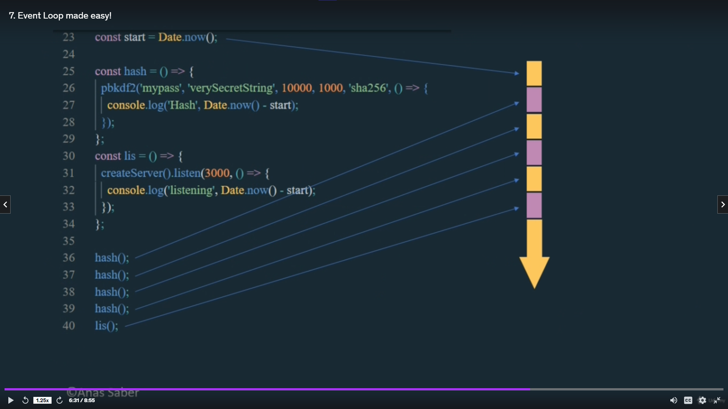Seek within the purple played progress bar
Viewport: 728px width, 409px height.
pyautogui.click(x=265, y=389)
